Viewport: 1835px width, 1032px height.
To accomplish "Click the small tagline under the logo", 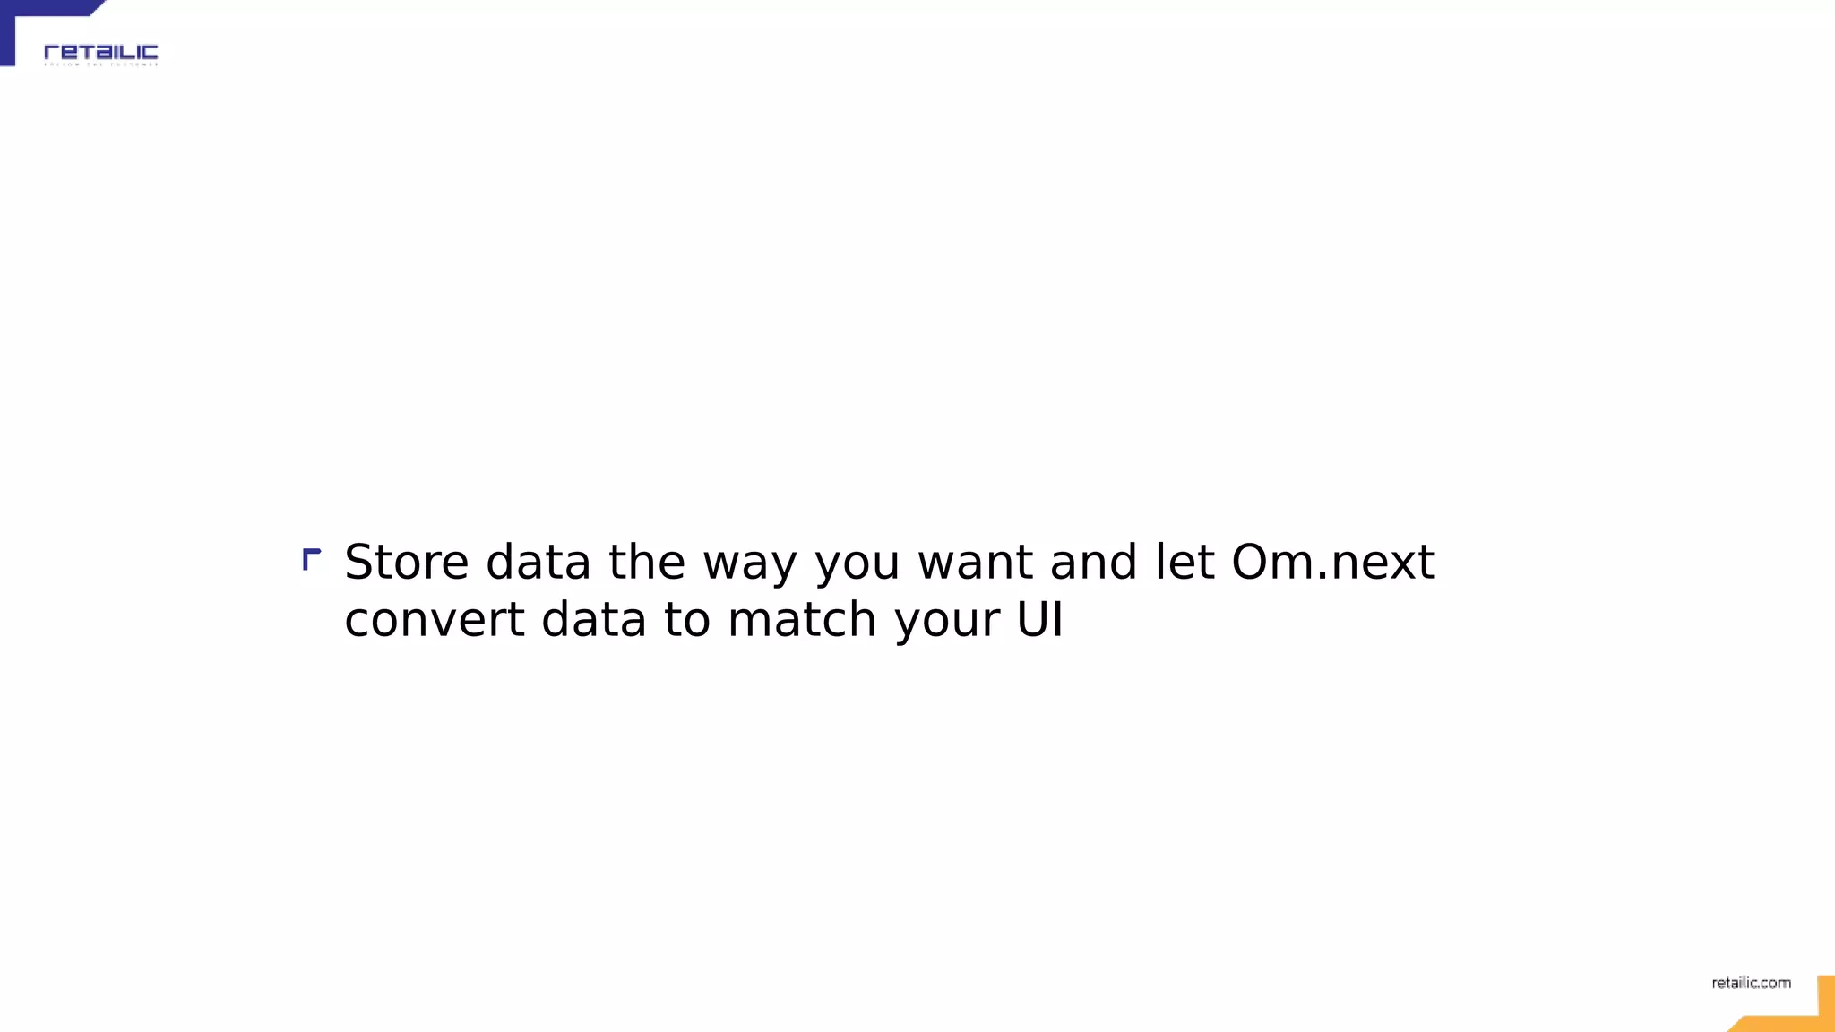I will 101,64.
